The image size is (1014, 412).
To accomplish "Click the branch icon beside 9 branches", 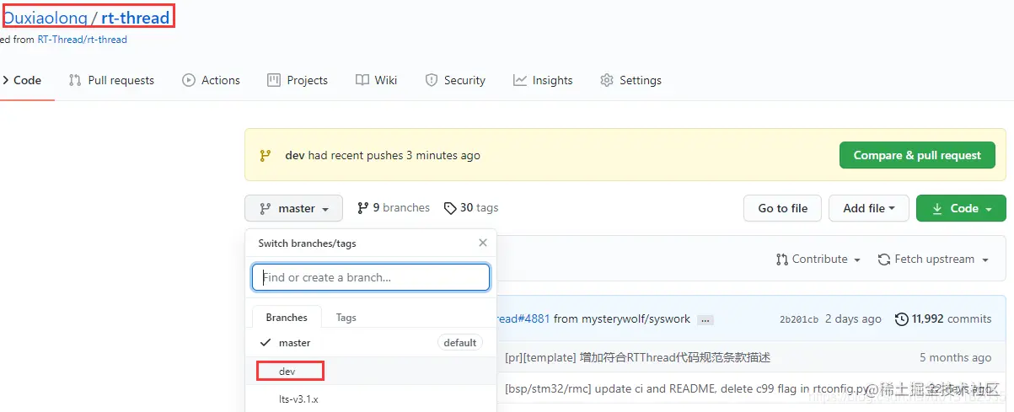I will pyautogui.click(x=363, y=208).
